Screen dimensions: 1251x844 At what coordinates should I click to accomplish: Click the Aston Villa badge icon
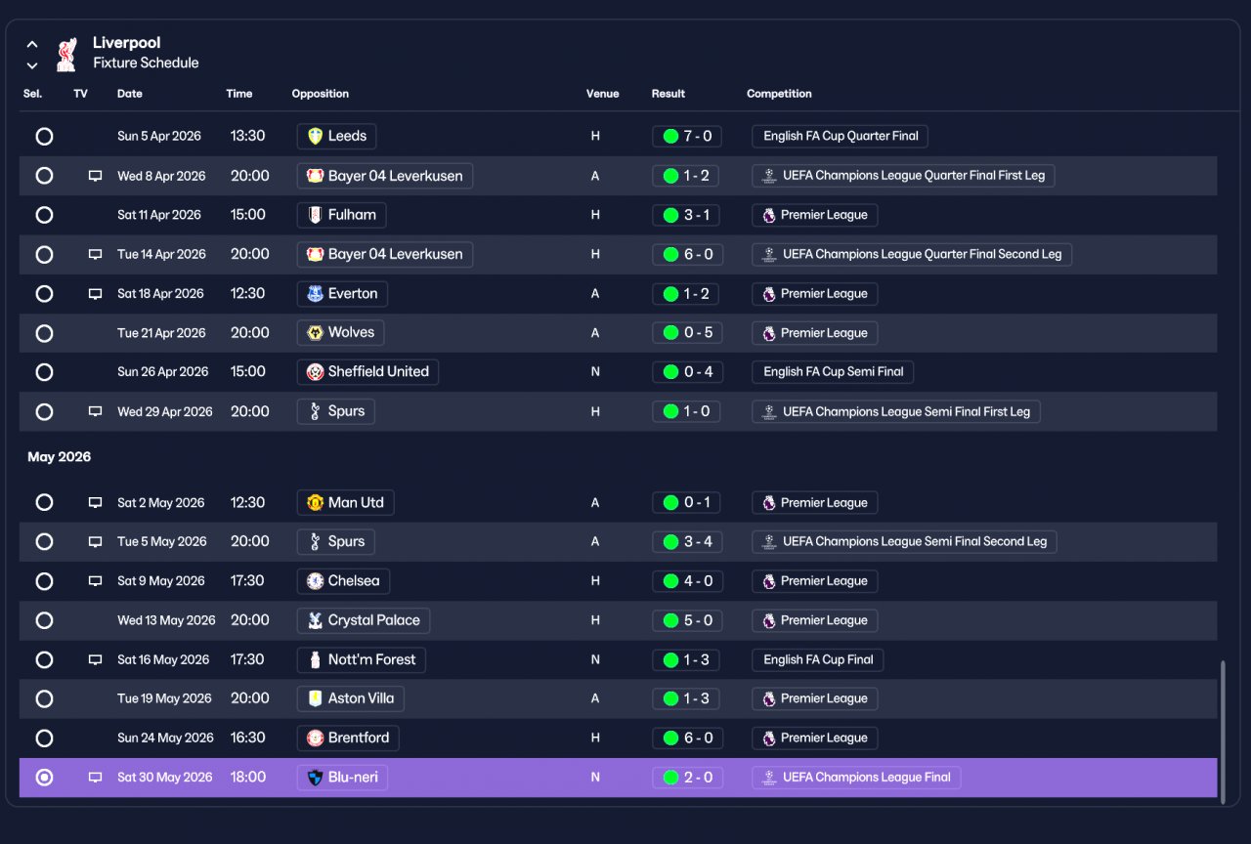pos(315,698)
